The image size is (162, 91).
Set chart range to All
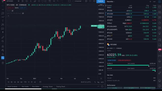coord(35,82)
